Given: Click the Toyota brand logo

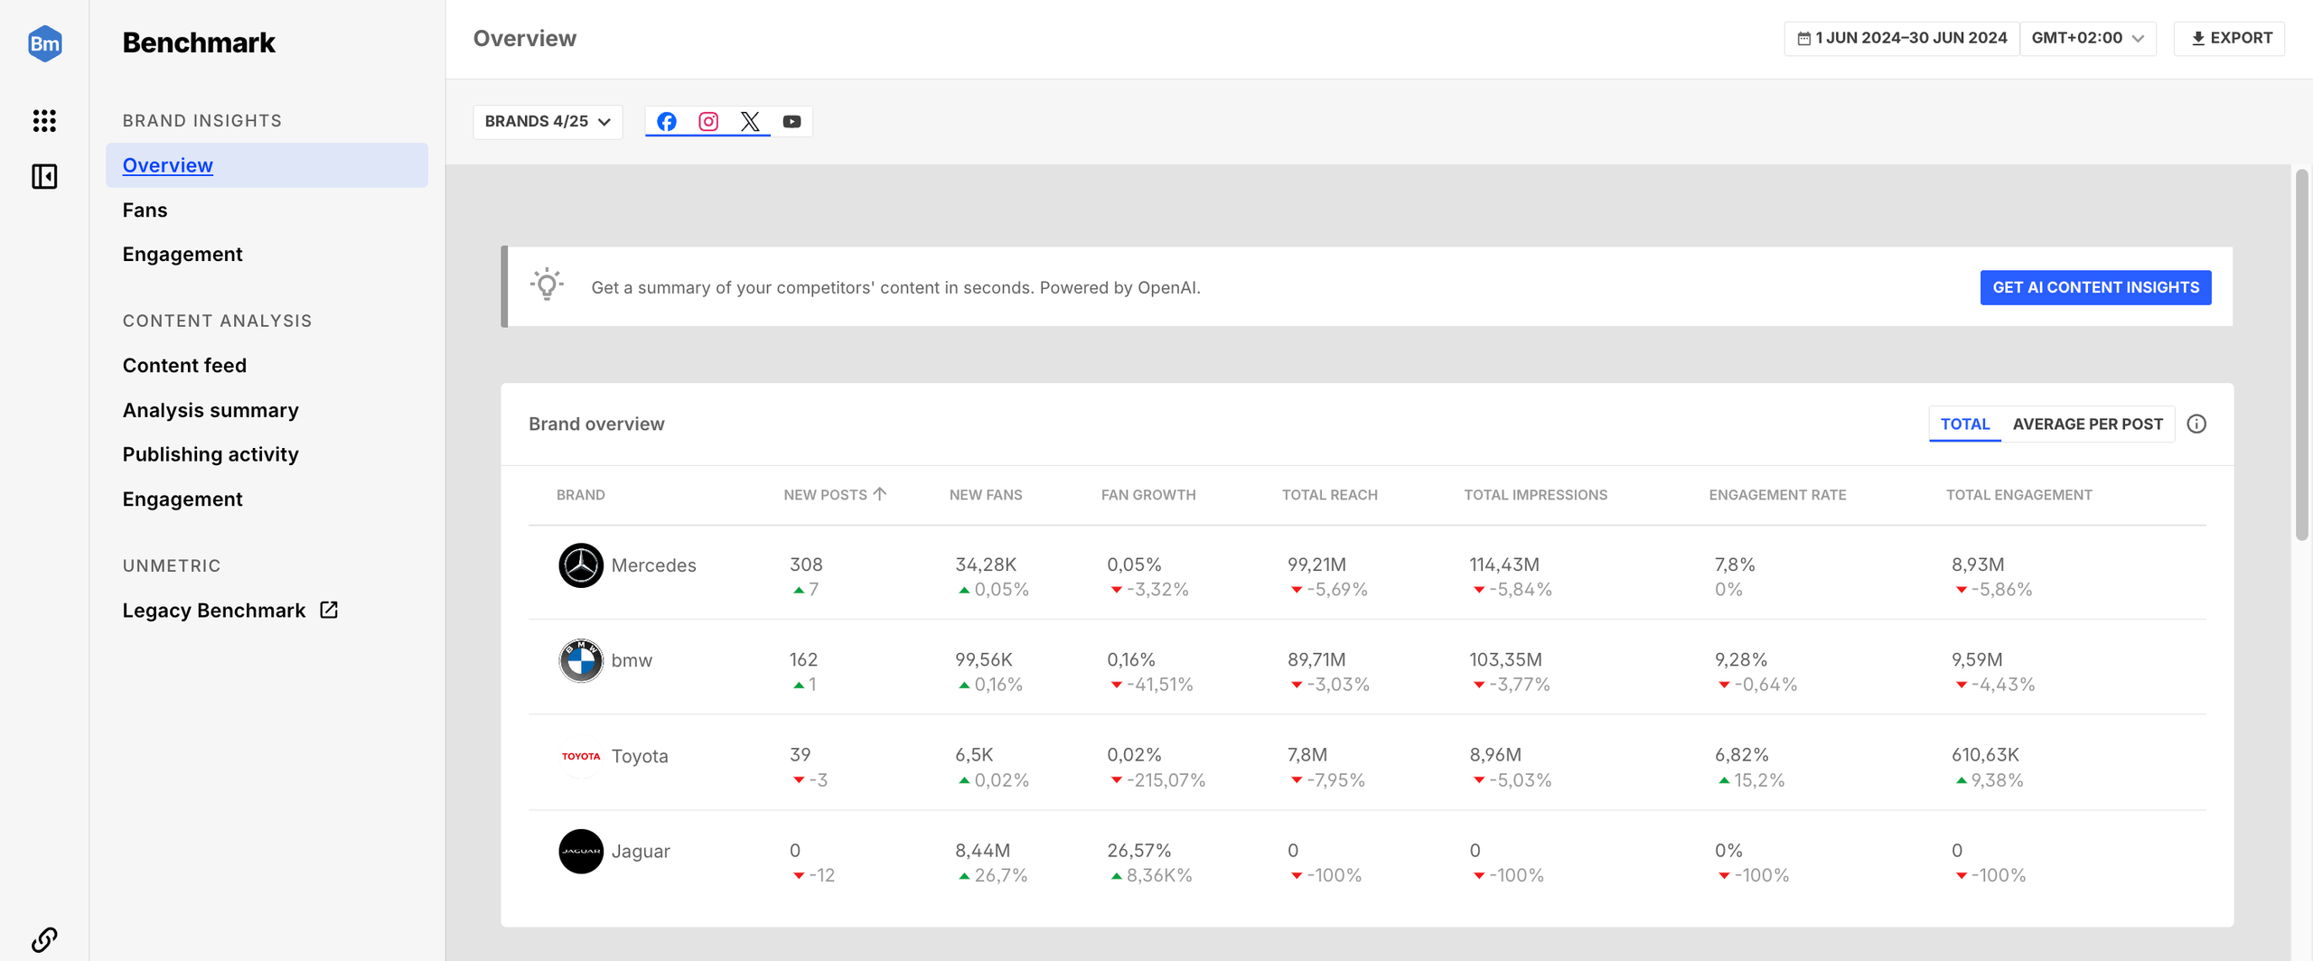Looking at the screenshot, I should pyautogui.click(x=581, y=756).
